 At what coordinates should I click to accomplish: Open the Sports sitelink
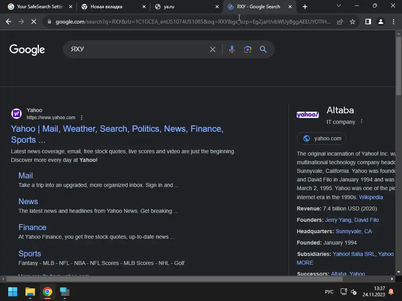[29, 254]
